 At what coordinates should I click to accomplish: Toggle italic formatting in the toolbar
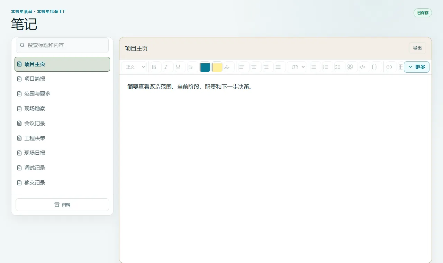click(x=166, y=67)
